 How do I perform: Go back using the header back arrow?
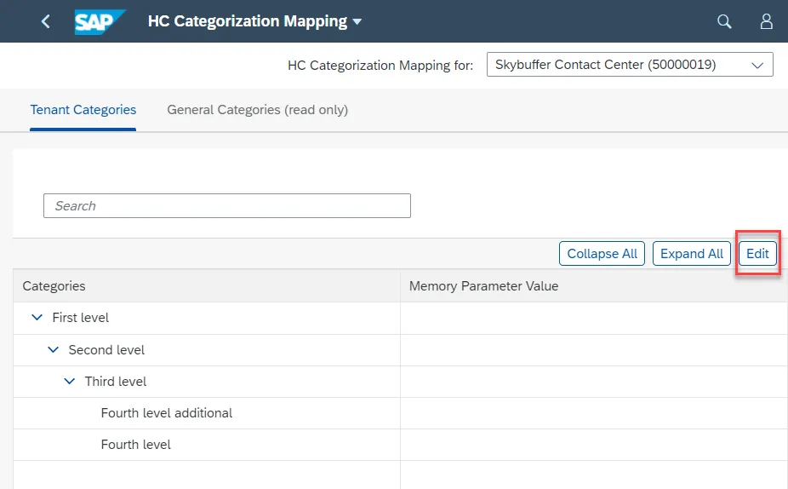[x=46, y=21]
